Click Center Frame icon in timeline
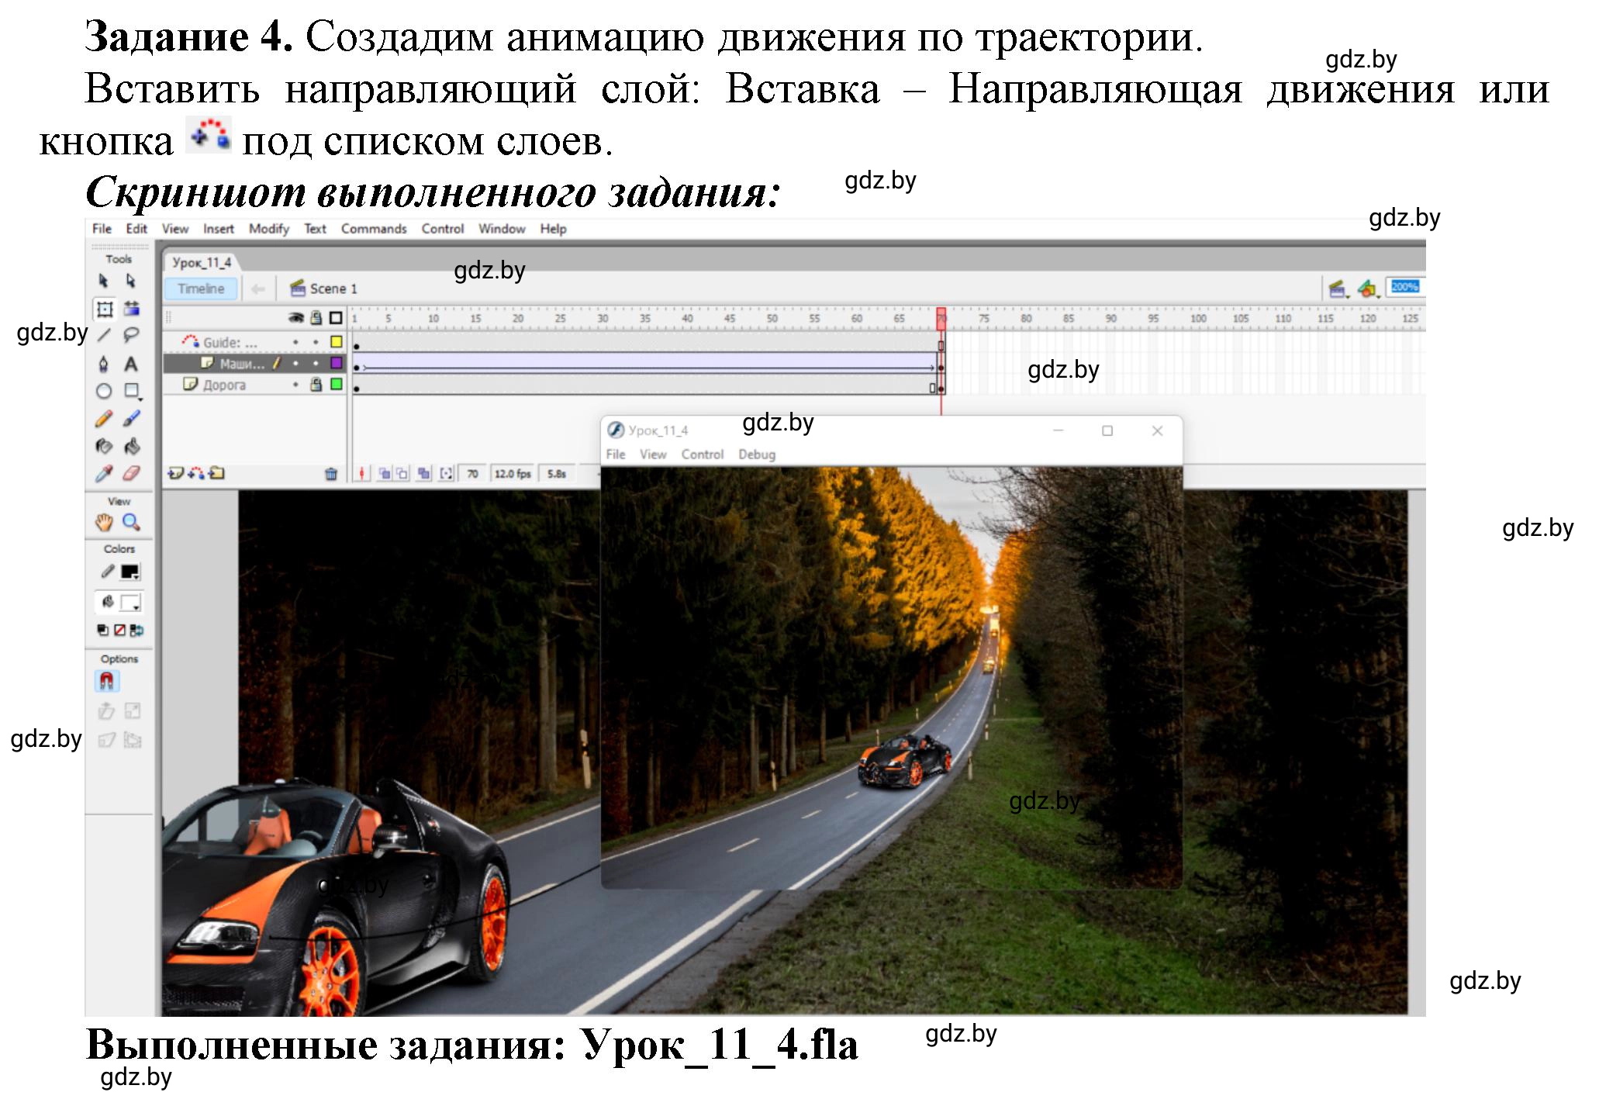Viewport: 1599px width, 1106px height. tap(362, 473)
